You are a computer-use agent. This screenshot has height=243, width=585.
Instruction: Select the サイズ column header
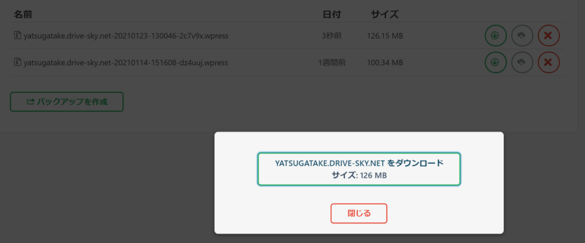pos(384,14)
